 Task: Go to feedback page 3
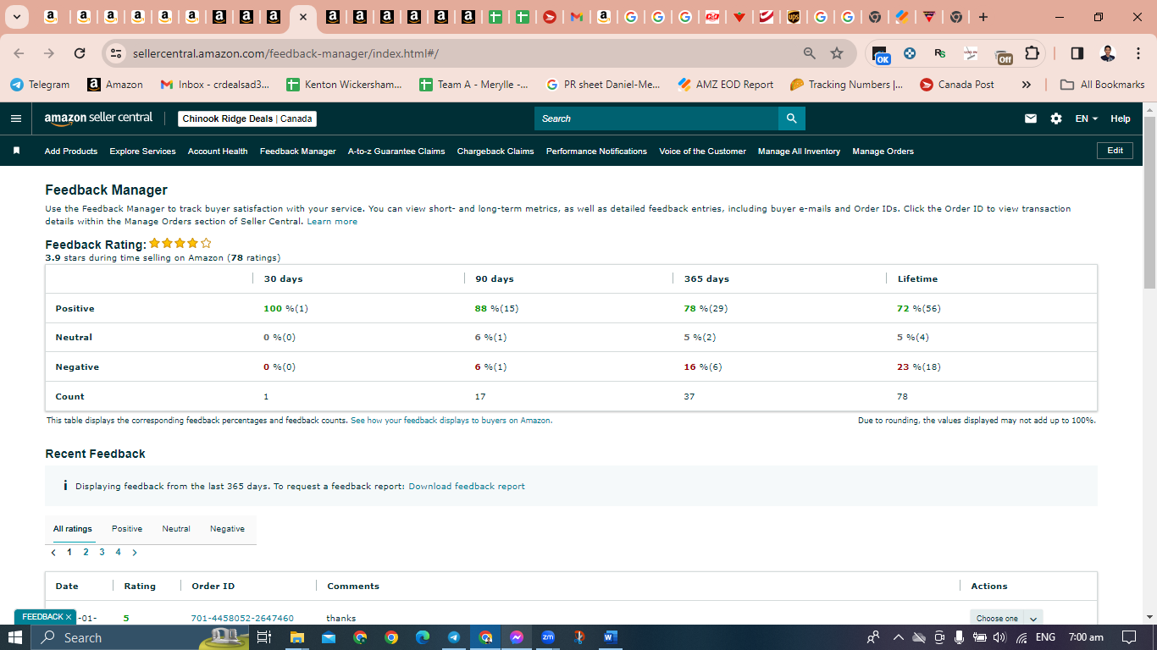(x=102, y=553)
